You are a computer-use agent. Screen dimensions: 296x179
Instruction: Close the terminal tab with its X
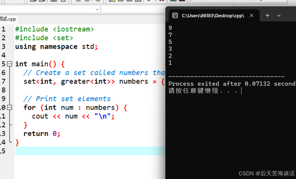(251, 15)
